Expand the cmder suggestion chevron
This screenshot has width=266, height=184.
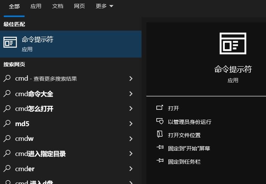pos(131,168)
